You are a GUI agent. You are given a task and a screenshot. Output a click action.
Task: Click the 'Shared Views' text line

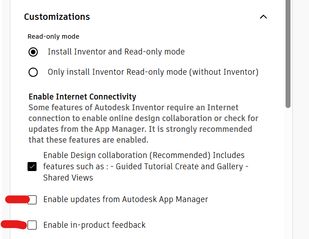(x=68, y=178)
